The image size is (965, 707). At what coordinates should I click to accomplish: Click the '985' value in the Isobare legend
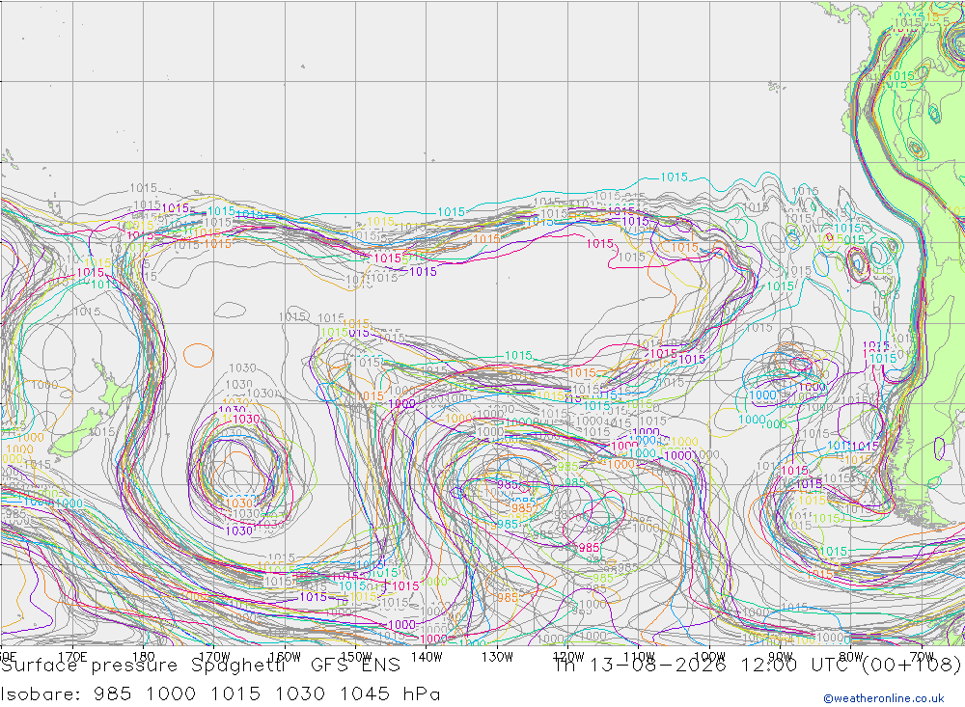pos(113,694)
